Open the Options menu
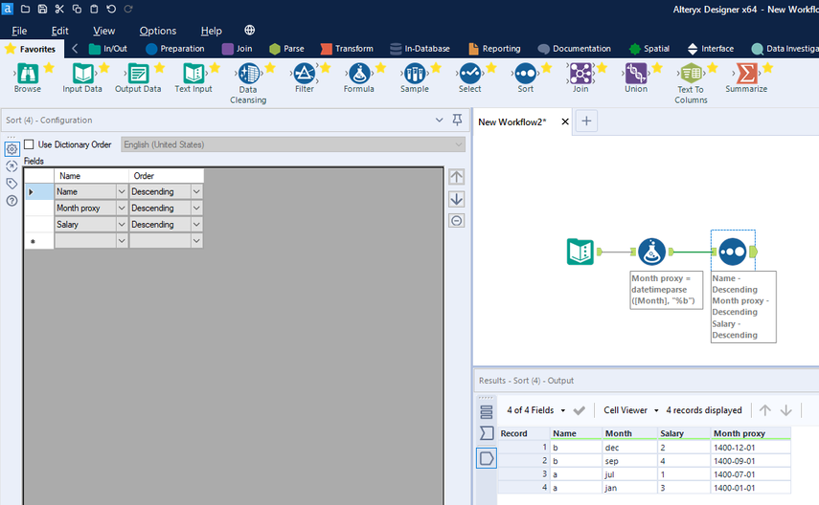This screenshot has height=505, width=819. point(158,31)
